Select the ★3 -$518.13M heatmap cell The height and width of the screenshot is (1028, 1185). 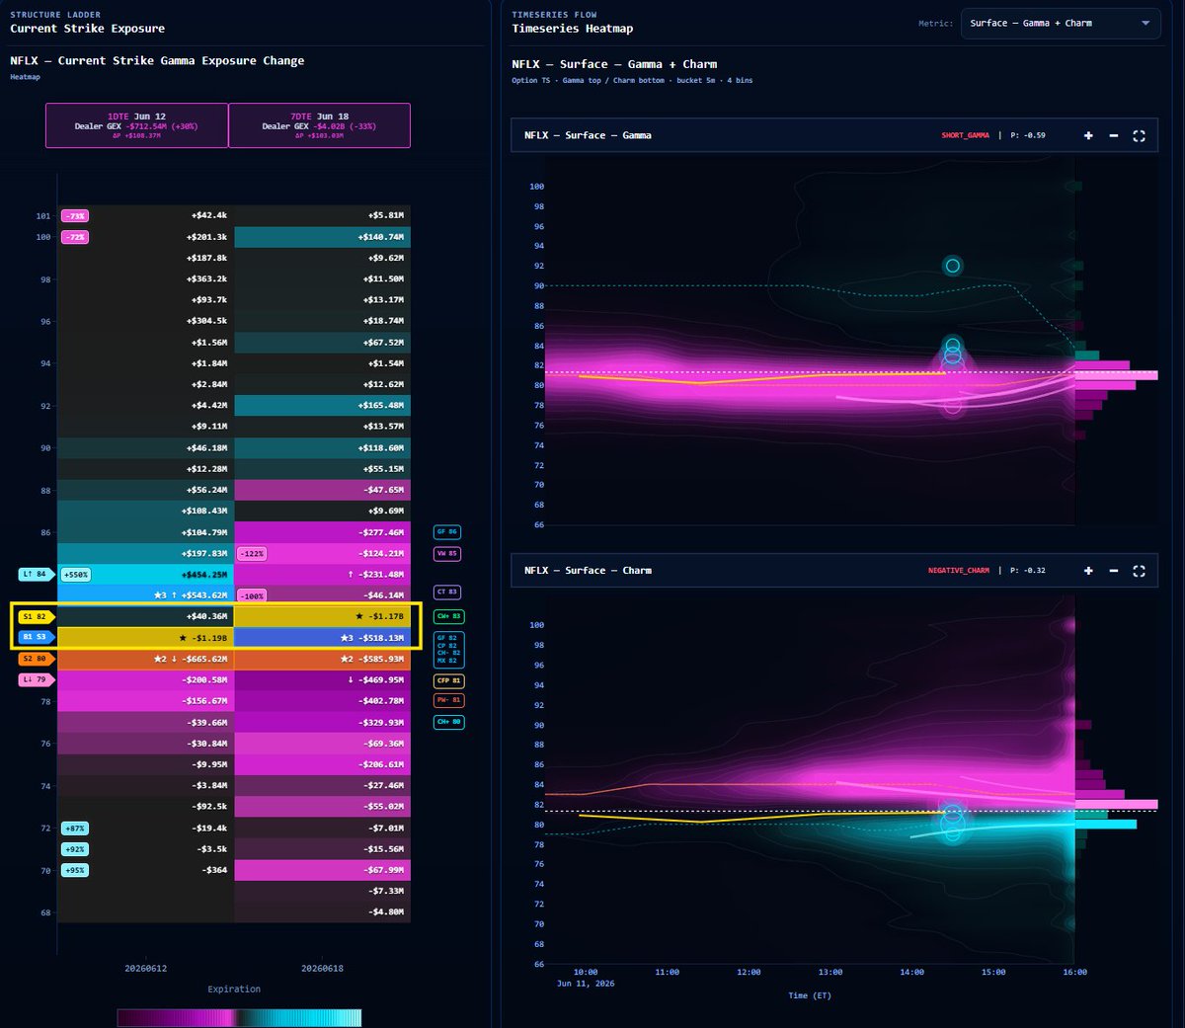(322, 638)
